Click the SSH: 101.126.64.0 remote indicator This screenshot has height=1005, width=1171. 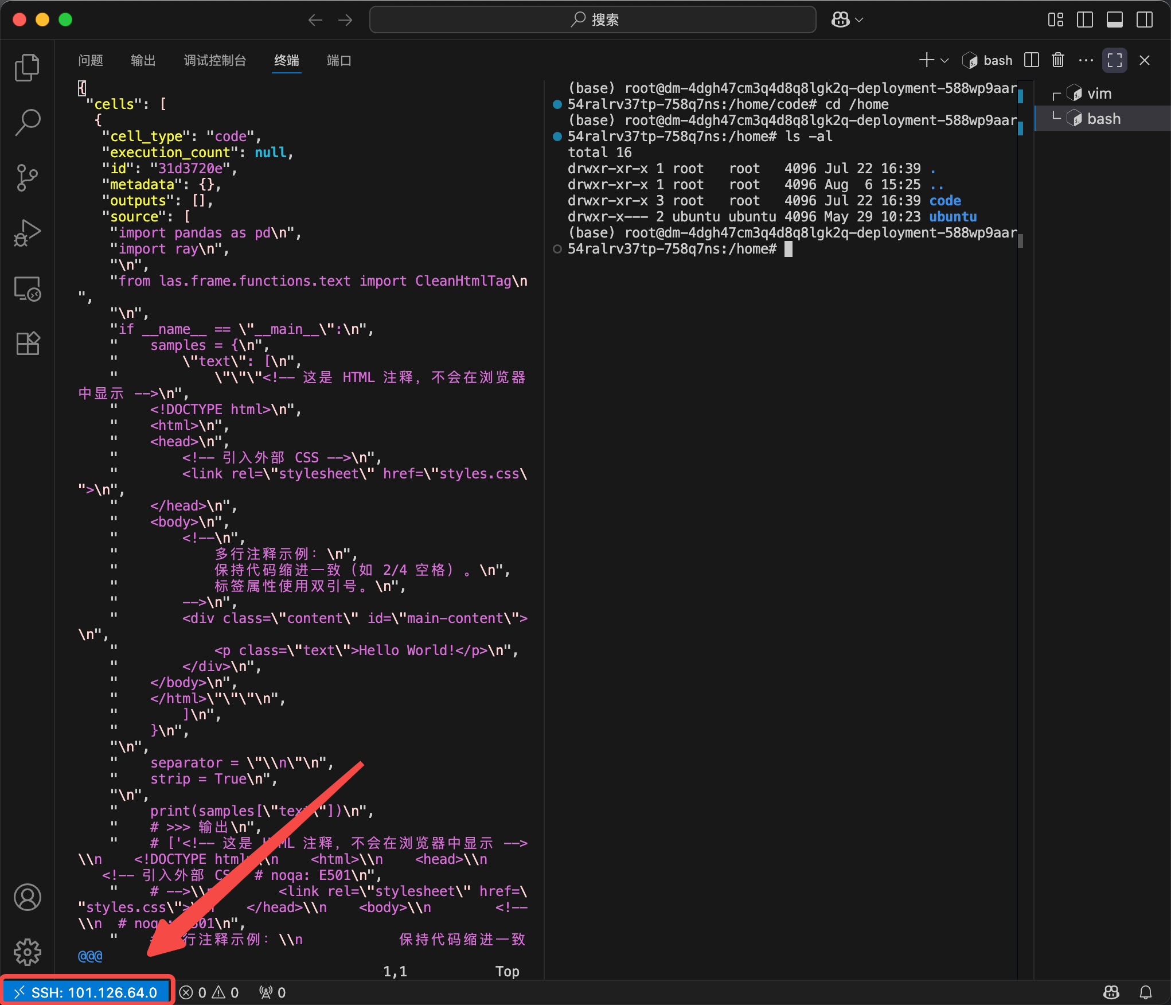pyautogui.click(x=87, y=992)
